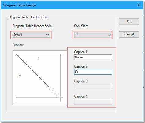Click the diagonal line in preview
Image resolution: width=145 pixels, height=123 pixels.
(x=38, y=76)
